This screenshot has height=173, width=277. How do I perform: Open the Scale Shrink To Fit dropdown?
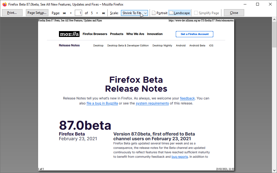[x=134, y=13]
